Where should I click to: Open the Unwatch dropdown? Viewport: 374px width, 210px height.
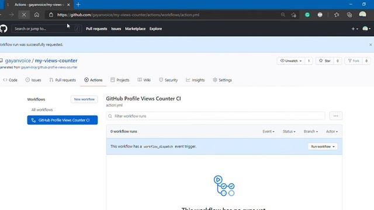pyautogui.click(x=291, y=61)
